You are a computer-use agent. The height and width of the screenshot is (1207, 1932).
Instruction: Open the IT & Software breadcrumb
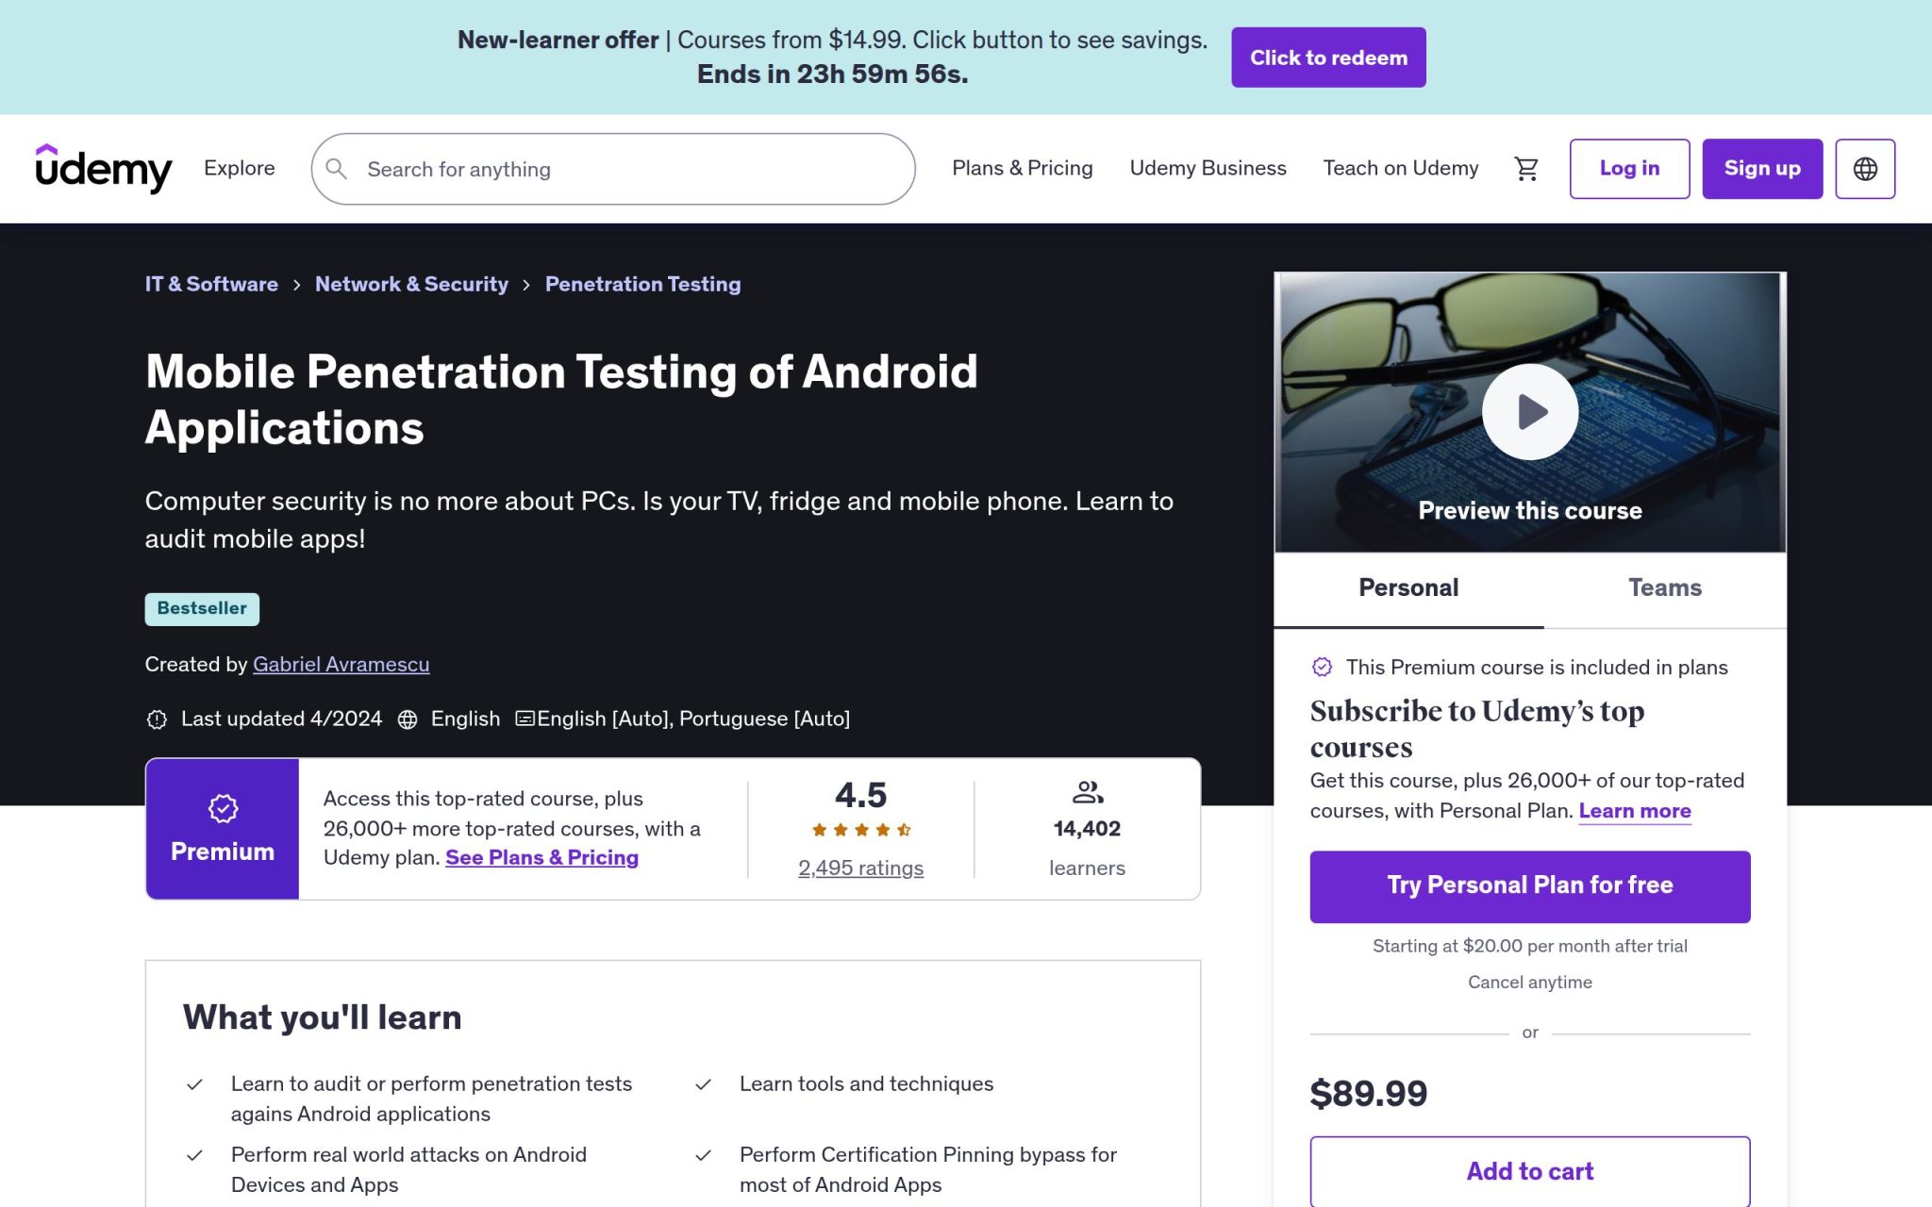click(211, 284)
